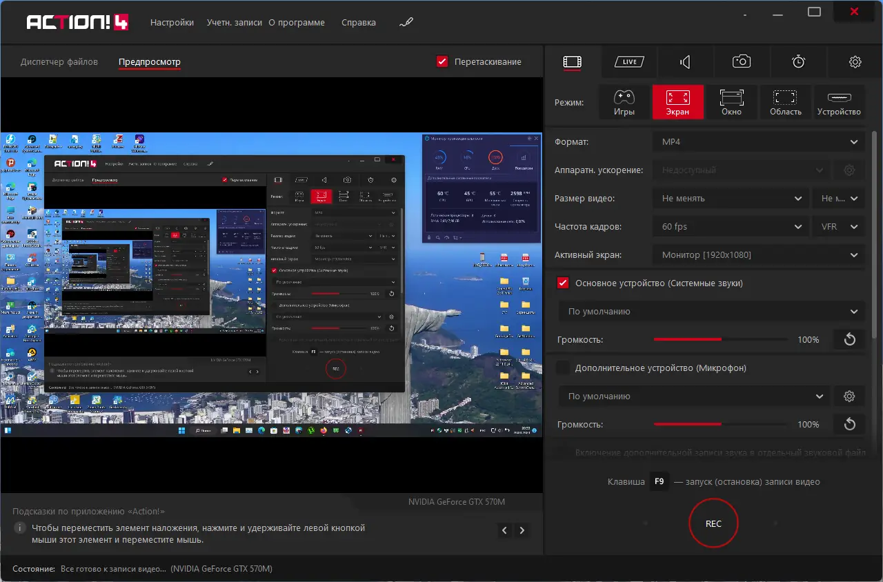This screenshot has height=582, width=883.
Task: Open the Частота кадров 60 fps dropdown
Action: 731,227
